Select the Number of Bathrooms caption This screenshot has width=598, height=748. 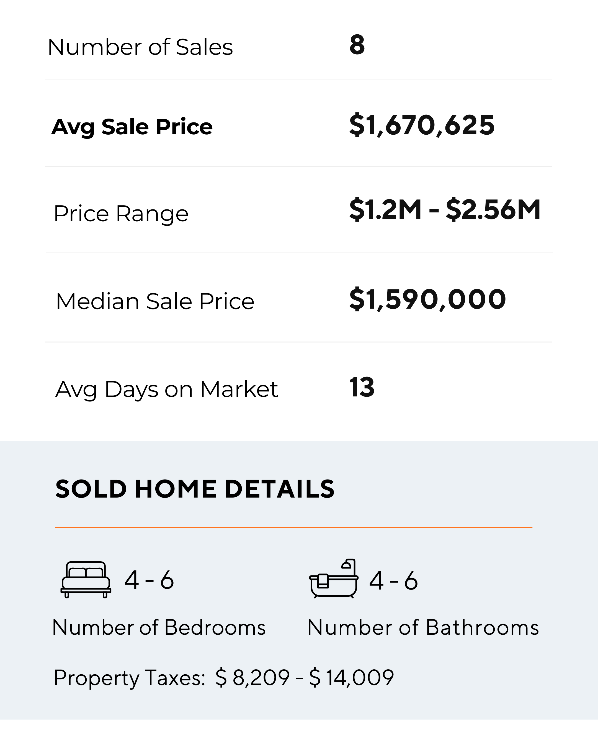tap(423, 627)
